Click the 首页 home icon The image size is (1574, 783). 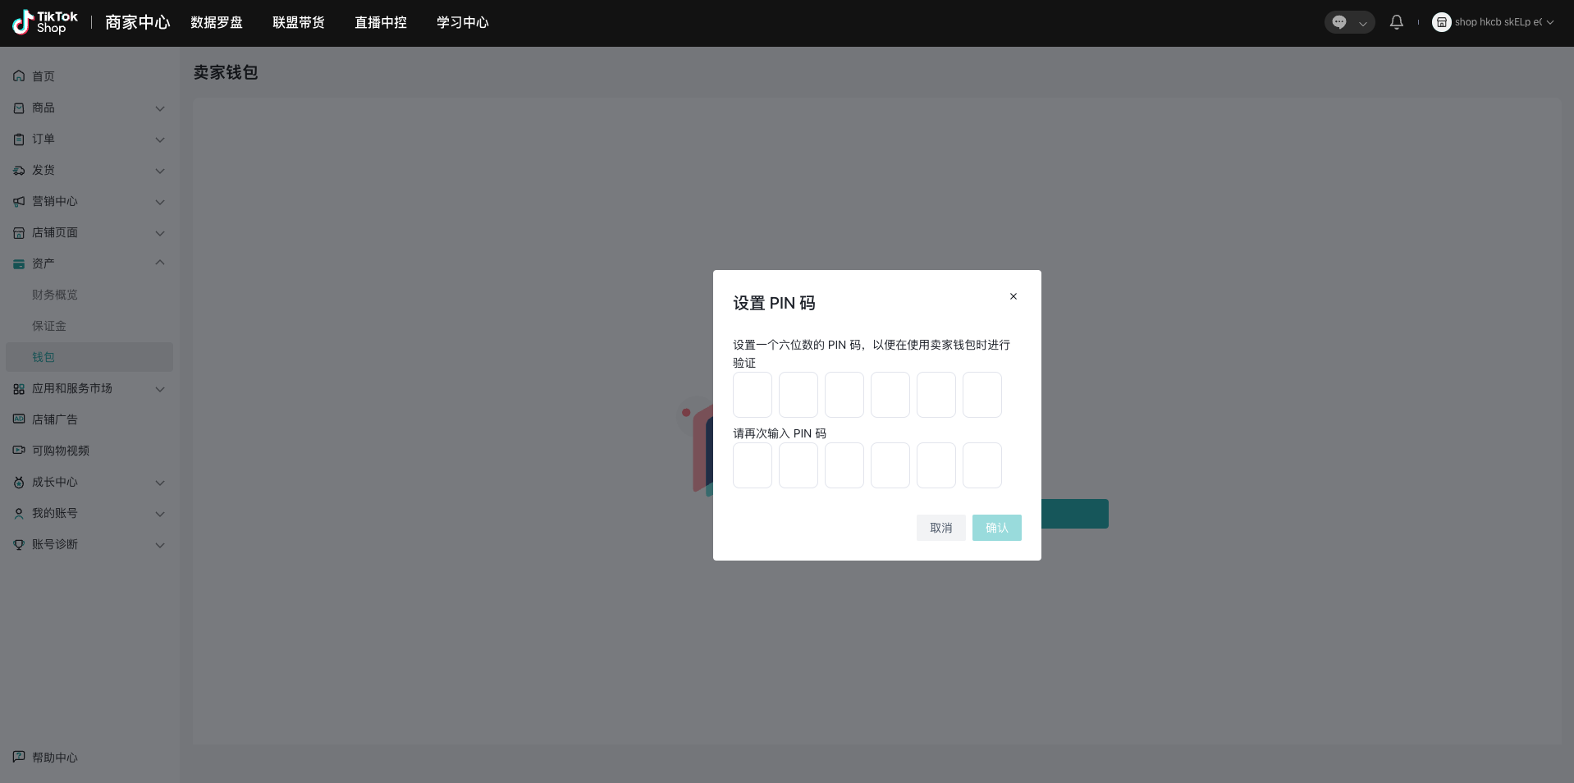pyautogui.click(x=19, y=76)
